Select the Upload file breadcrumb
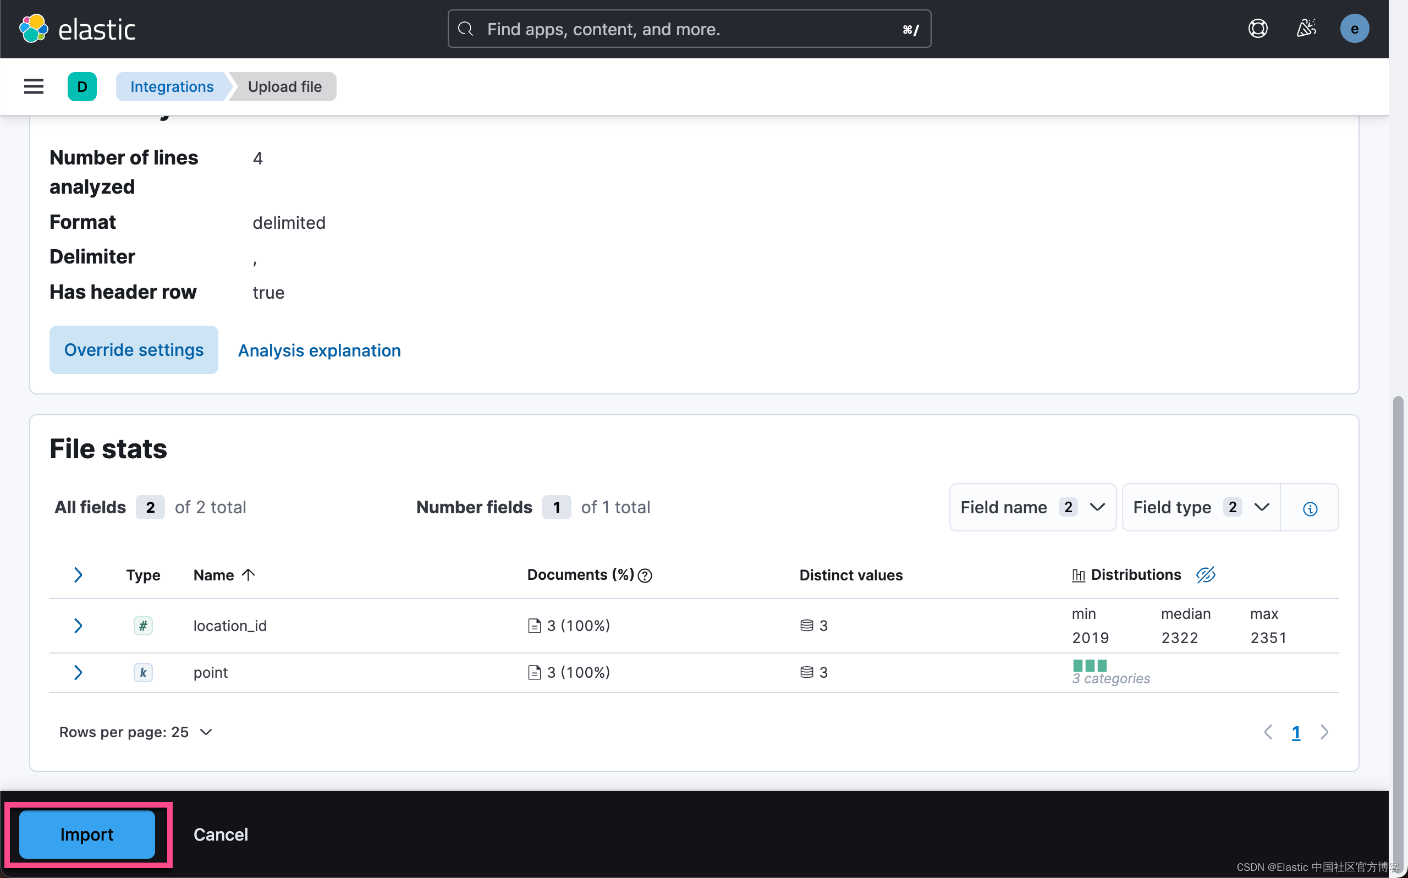 click(x=284, y=86)
